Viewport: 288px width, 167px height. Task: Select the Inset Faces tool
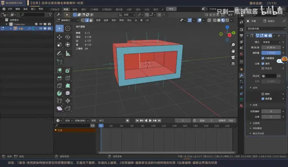pyautogui.click(x=68, y=70)
